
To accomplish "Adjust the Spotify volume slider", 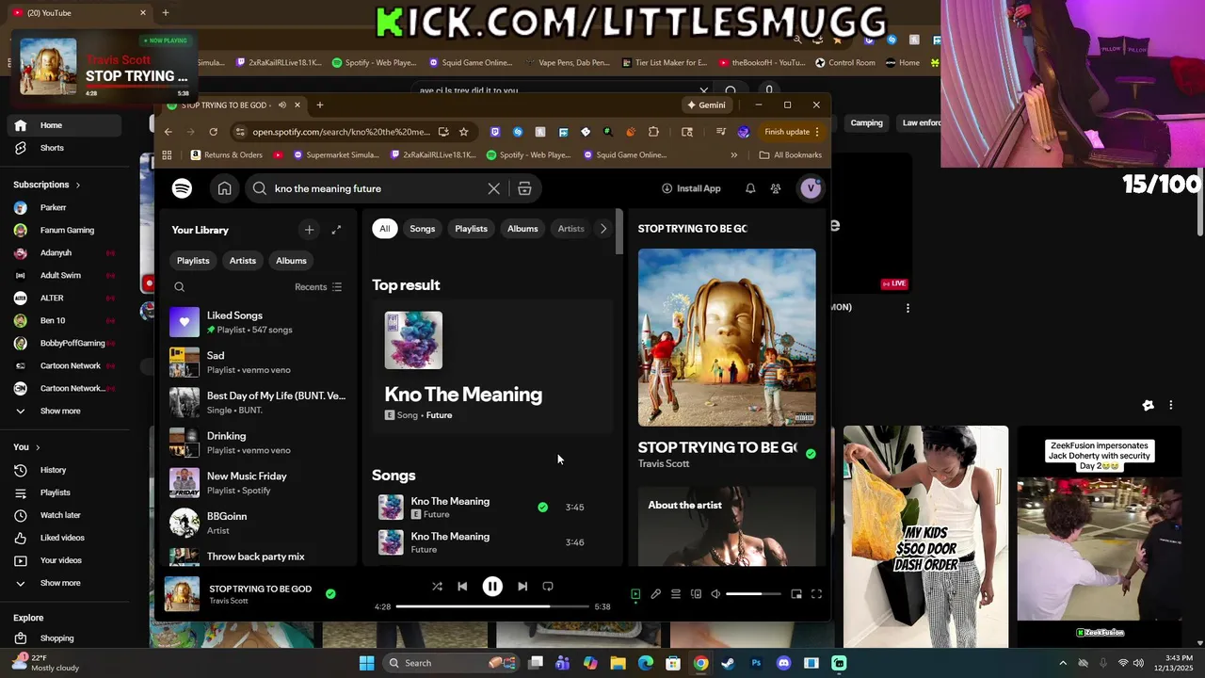I will point(753,594).
